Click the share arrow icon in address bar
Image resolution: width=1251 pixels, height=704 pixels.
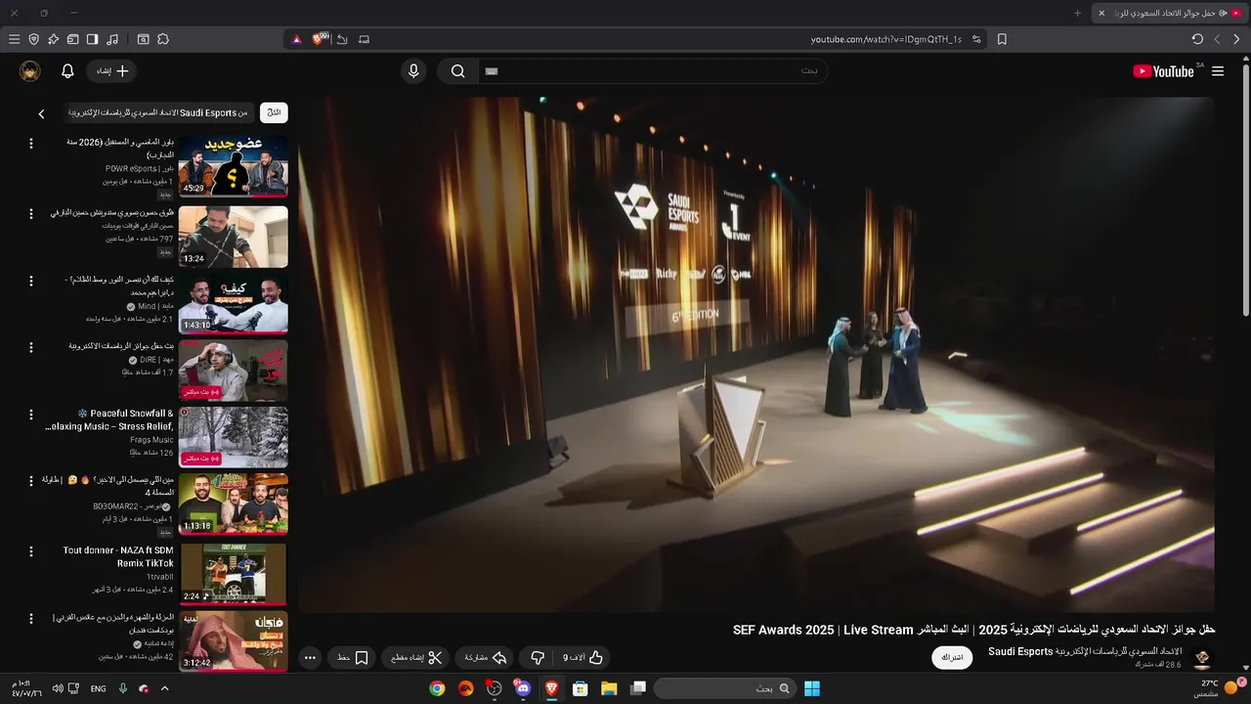pyautogui.click(x=342, y=39)
